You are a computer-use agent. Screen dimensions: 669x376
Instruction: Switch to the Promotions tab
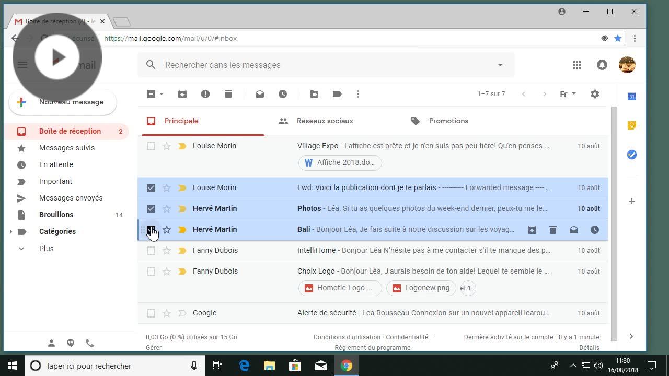pos(448,121)
